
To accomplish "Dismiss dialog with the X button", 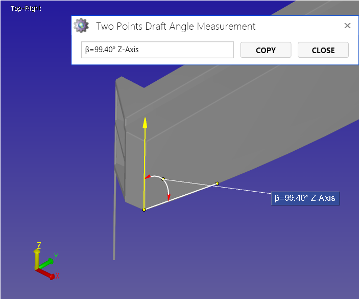I will (347, 26).
